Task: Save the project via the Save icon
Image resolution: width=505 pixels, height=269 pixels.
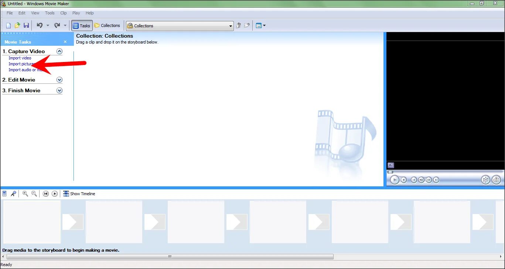Action: pos(26,25)
